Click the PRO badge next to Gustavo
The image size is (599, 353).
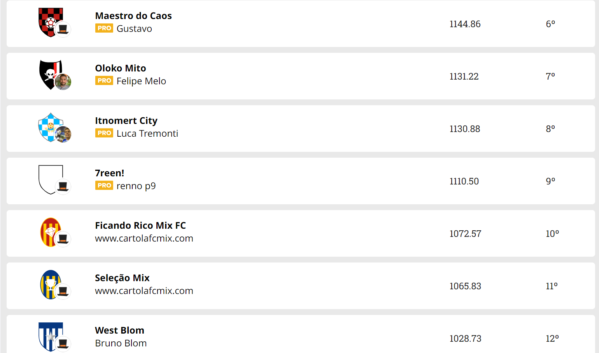coord(104,28)
